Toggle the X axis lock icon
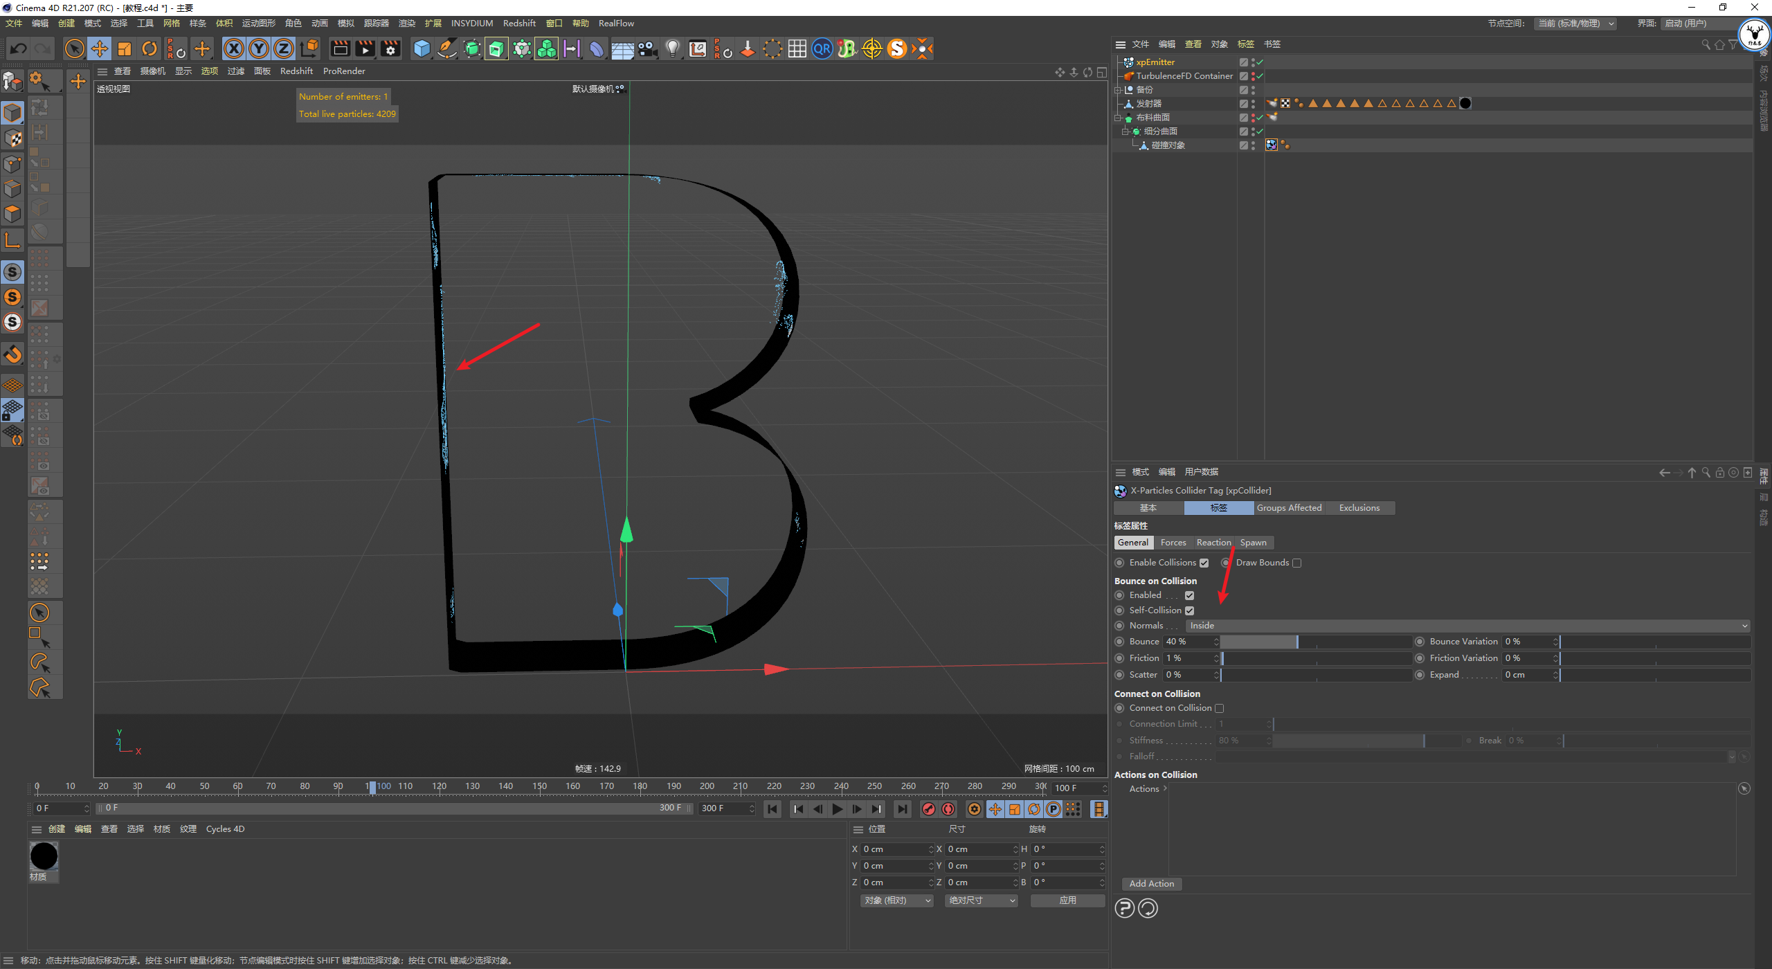This screenshot has height=969, width=1772. click(x=234, y=48)
